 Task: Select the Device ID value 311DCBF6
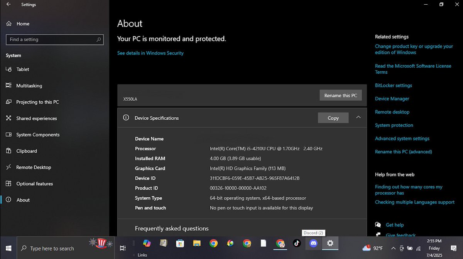pos(255,178)
